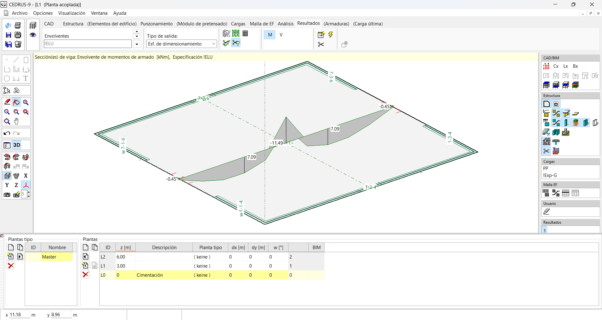Viewport: 602px width, 320px height.
Task: Switch to Malla de EF tab
Action: click(x=262, y=24)
